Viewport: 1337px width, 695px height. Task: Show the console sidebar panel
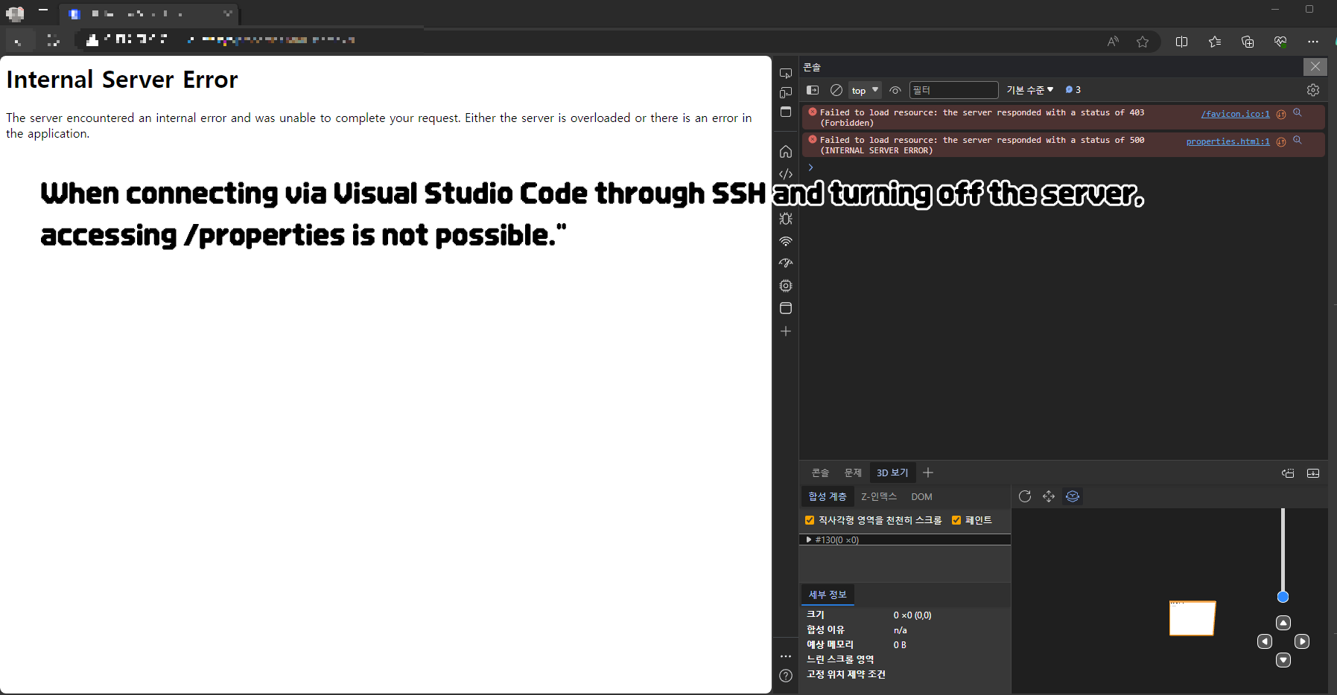813,90
